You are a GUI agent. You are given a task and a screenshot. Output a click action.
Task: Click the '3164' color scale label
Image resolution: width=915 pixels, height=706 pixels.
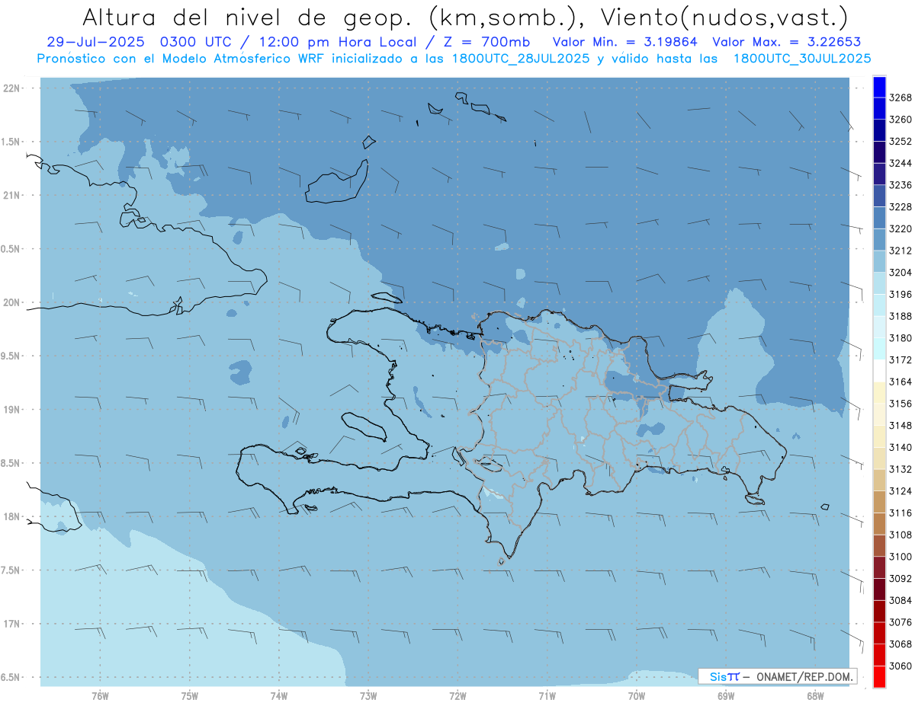click(x=900, y=382)
